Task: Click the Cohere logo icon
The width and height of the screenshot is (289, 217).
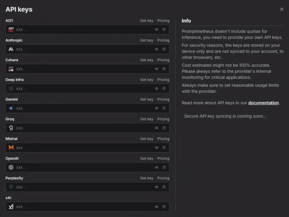Action: 11,69
